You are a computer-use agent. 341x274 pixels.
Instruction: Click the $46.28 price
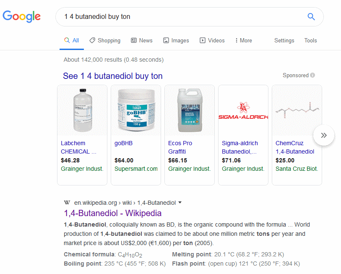pyautogui.click(x=70, y=160)
